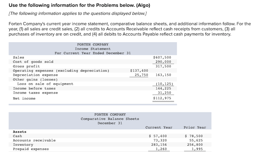Select inventory current value 283,156
256x152 pixels.
tap(159, 145)
